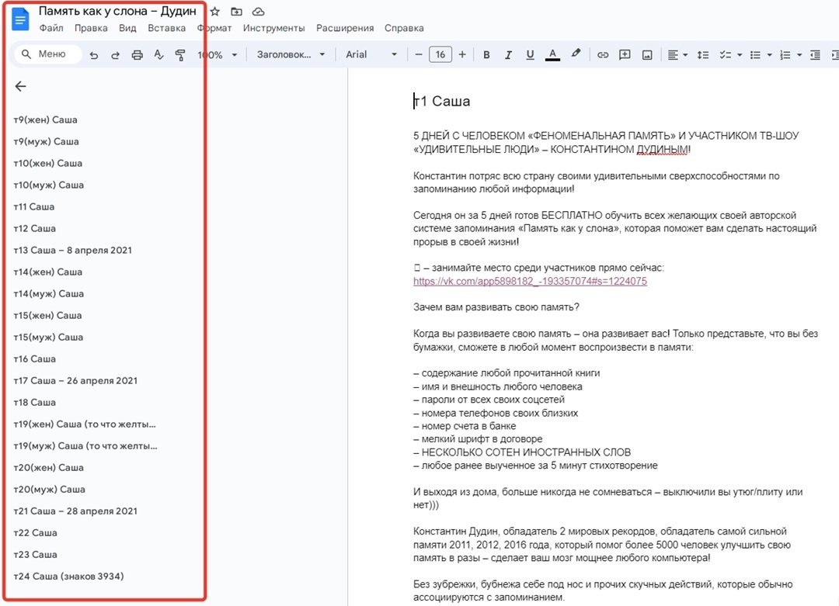Click the undo arrow
Image resolution: width=839 pixels, height=606 pixels.
coord(94,54)
